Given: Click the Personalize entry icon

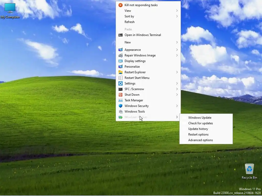Looking at the screenshot, I should click(x=121, y=67).
